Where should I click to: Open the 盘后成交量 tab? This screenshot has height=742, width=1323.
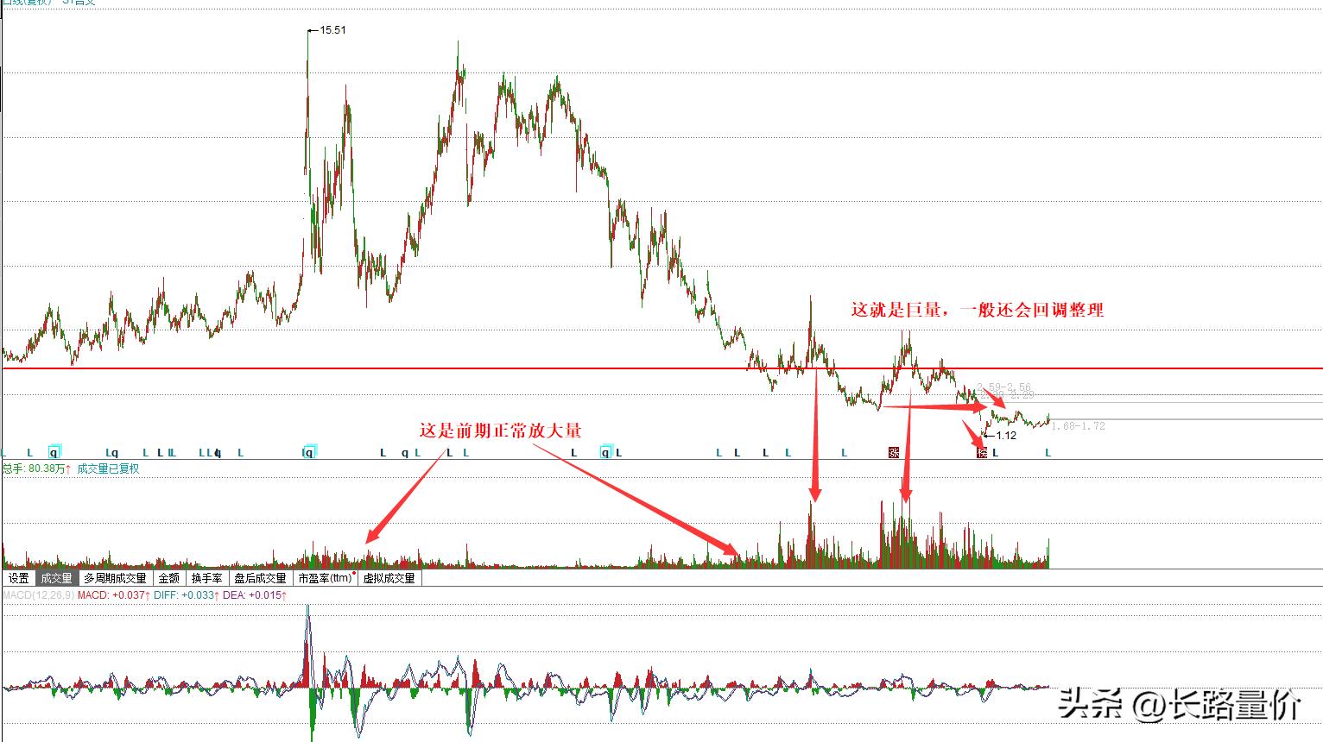coord(260,578)
